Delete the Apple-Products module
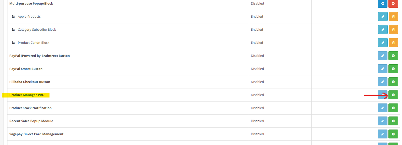The image size is (402, 145). (x=393, y=17)
